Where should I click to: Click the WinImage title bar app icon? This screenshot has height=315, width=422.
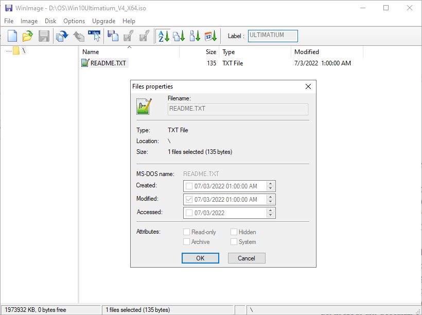coord(9,8)
